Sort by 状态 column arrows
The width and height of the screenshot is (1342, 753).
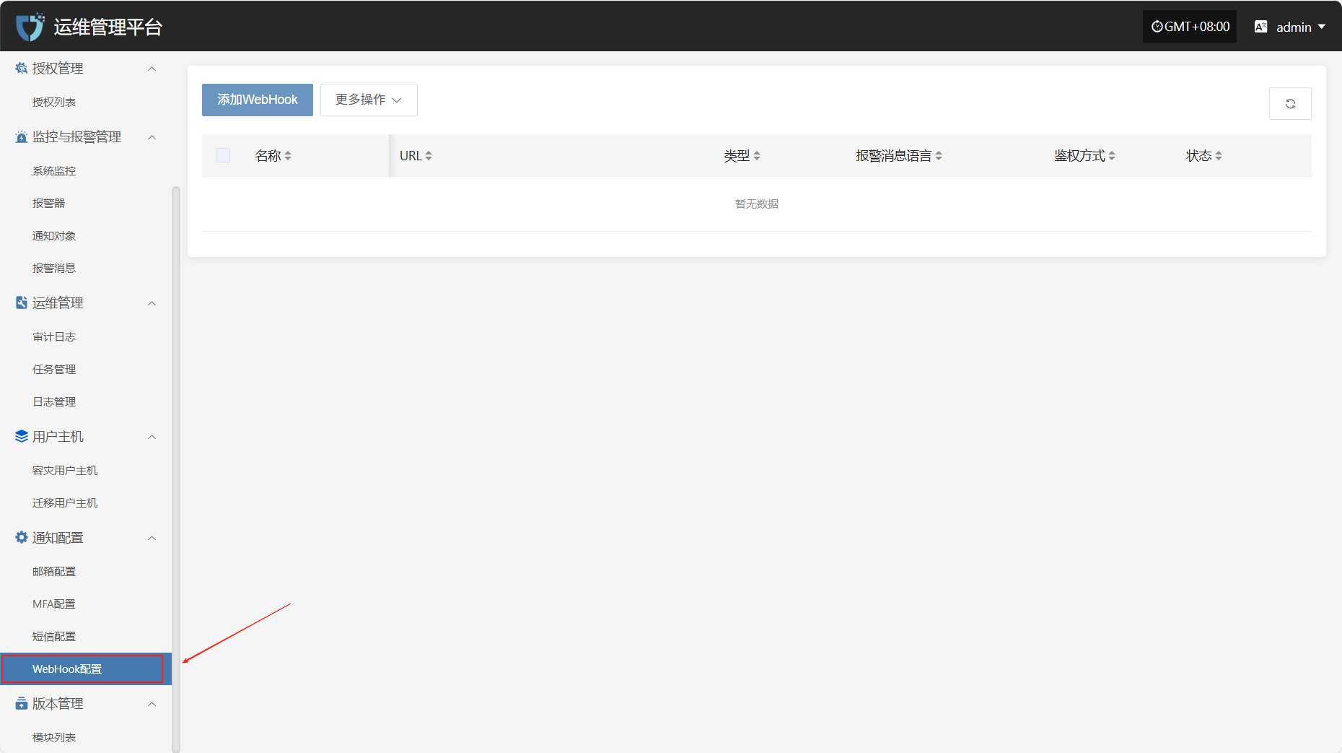click(1219, 155)
